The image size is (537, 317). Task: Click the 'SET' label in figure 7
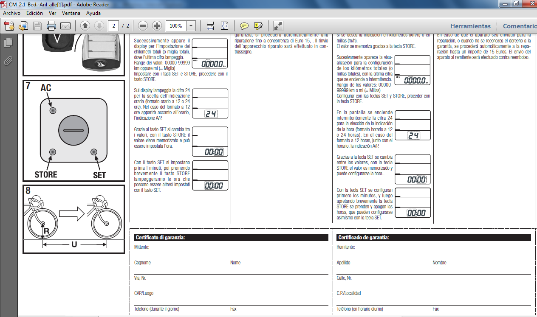coord(99,175)
